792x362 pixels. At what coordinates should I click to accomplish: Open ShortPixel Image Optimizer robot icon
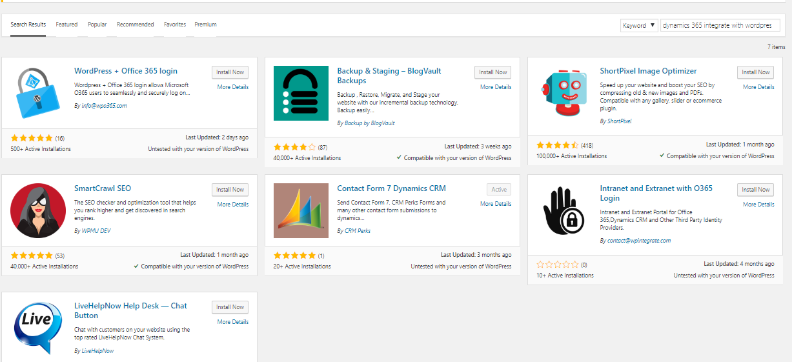[x=564, y=93]
